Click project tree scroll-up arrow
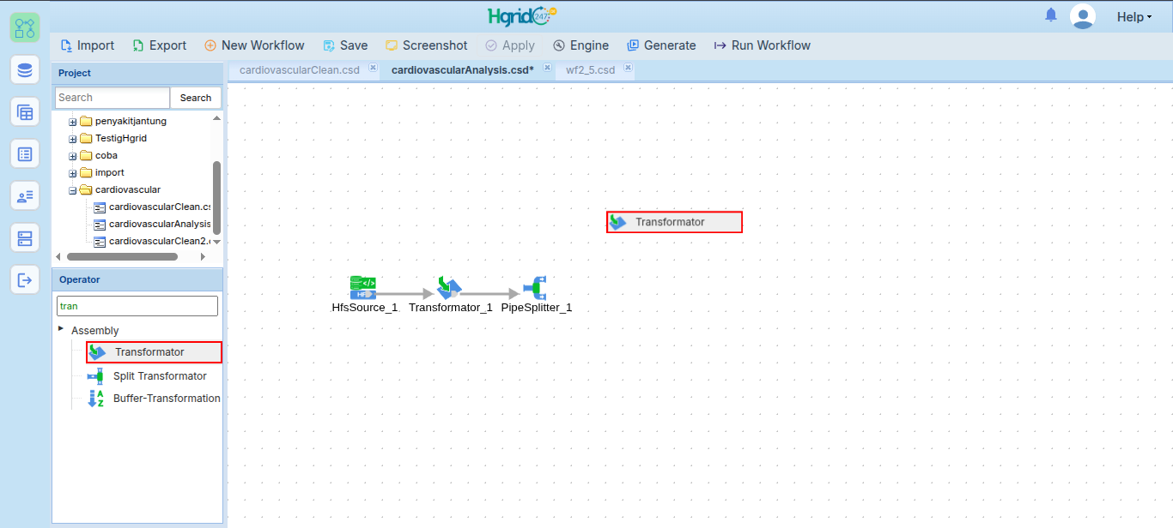 pos(216,118)
